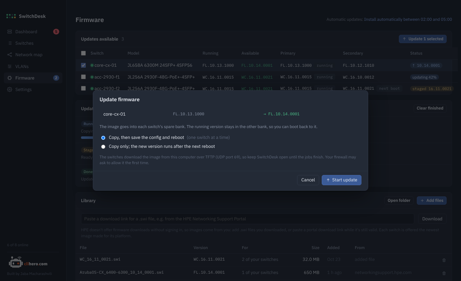The image size is (461, 281).
Task: Focus the .swi download link field
Action: coord(247,219)
